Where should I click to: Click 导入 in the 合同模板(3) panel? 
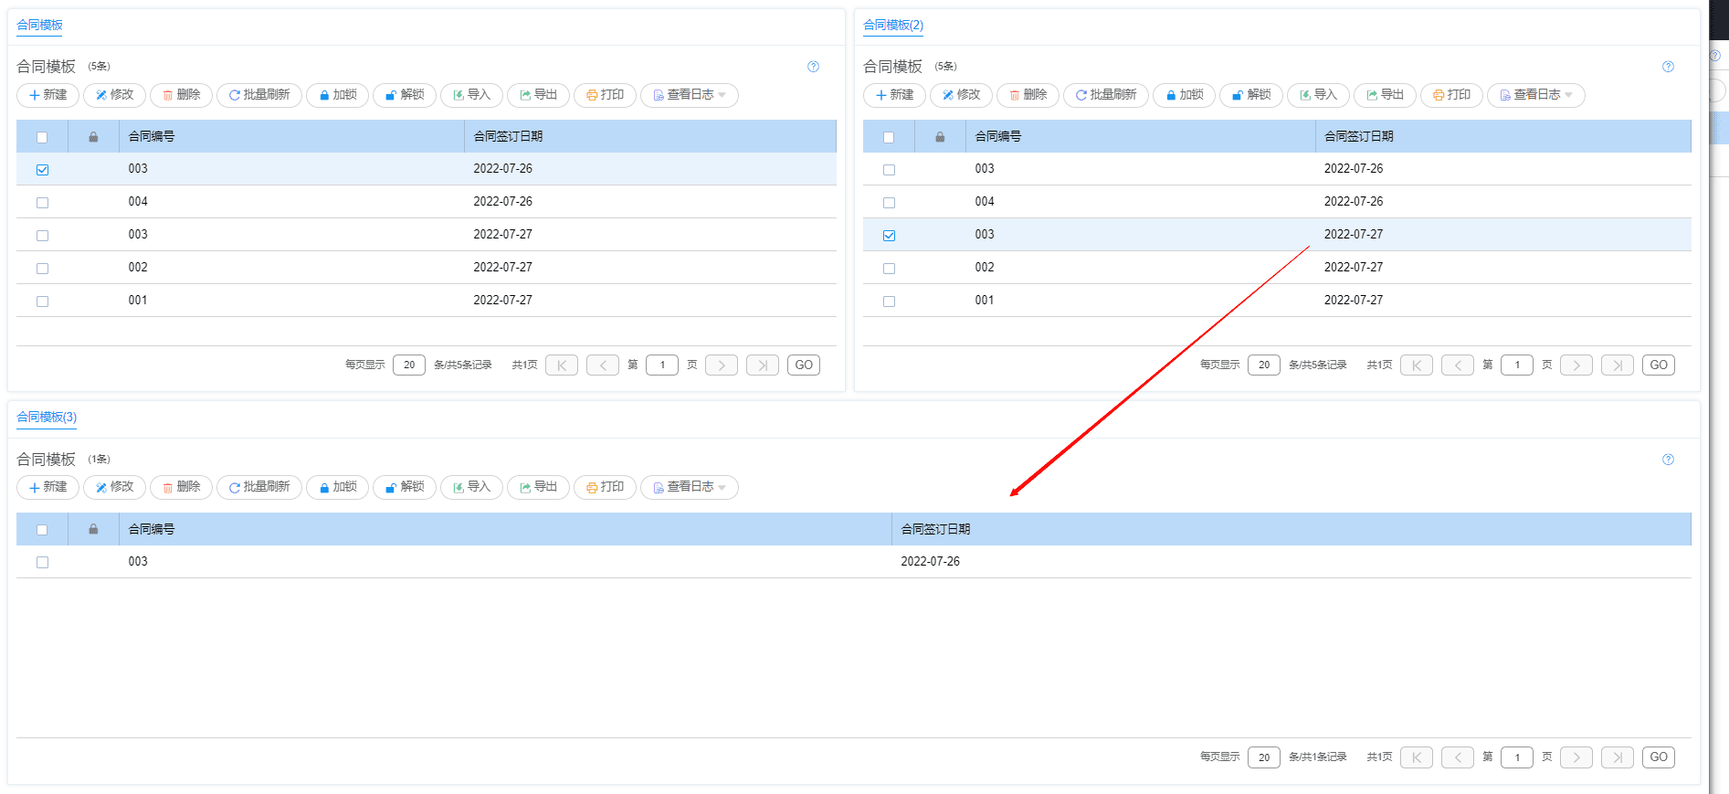pyautogui.click(x=472, y=487)
